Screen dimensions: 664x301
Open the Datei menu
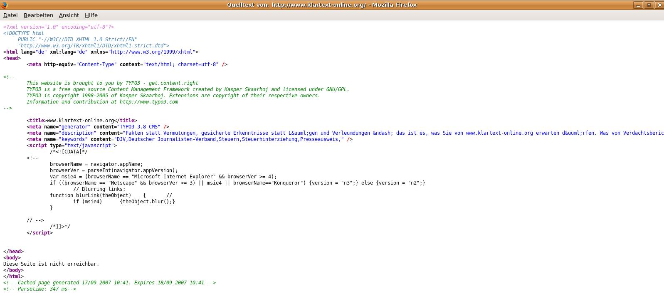click(10, 15)
